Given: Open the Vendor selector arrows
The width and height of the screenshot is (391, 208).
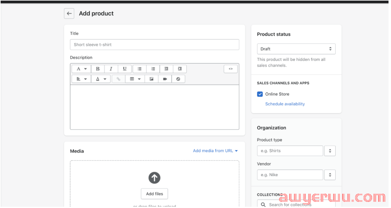Looking at the screenshot, I should 330,175.
